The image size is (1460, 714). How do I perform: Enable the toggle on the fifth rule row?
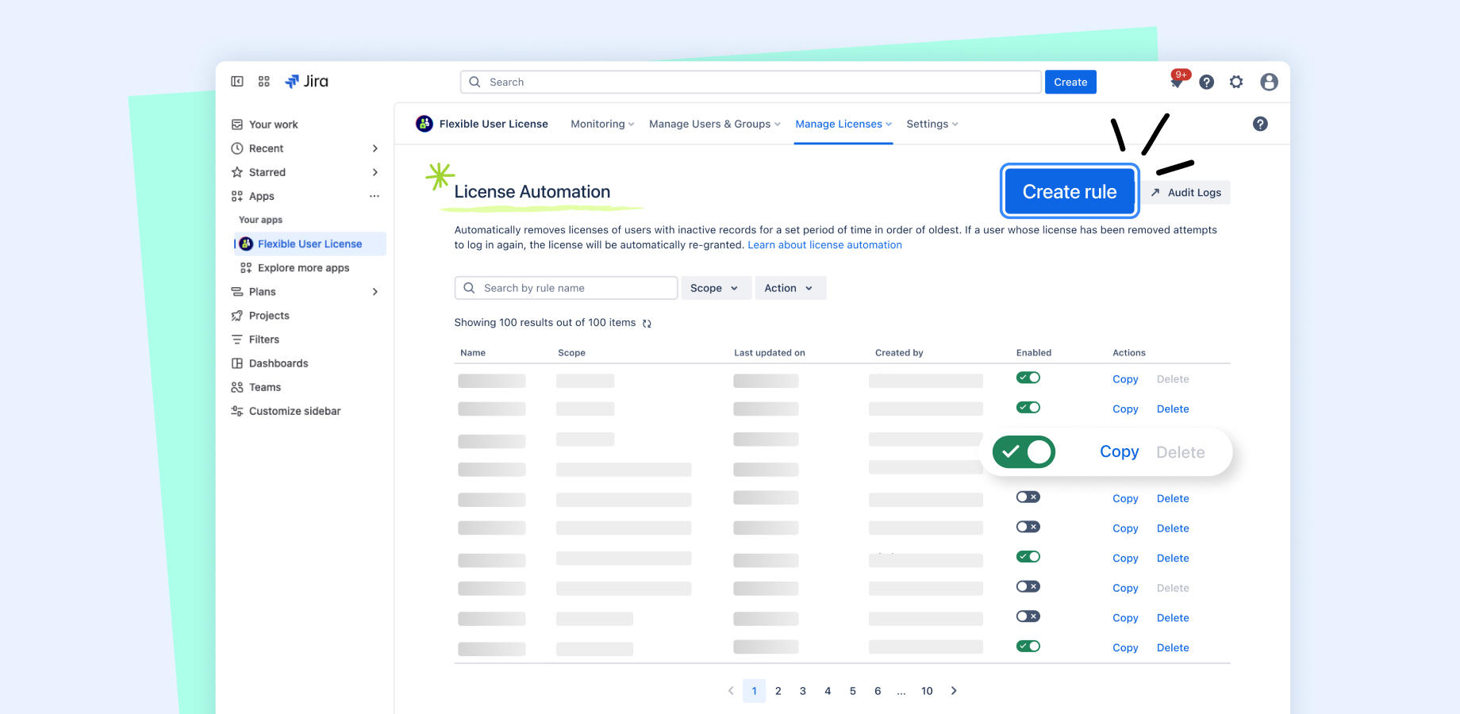[x=1028, y=497]
